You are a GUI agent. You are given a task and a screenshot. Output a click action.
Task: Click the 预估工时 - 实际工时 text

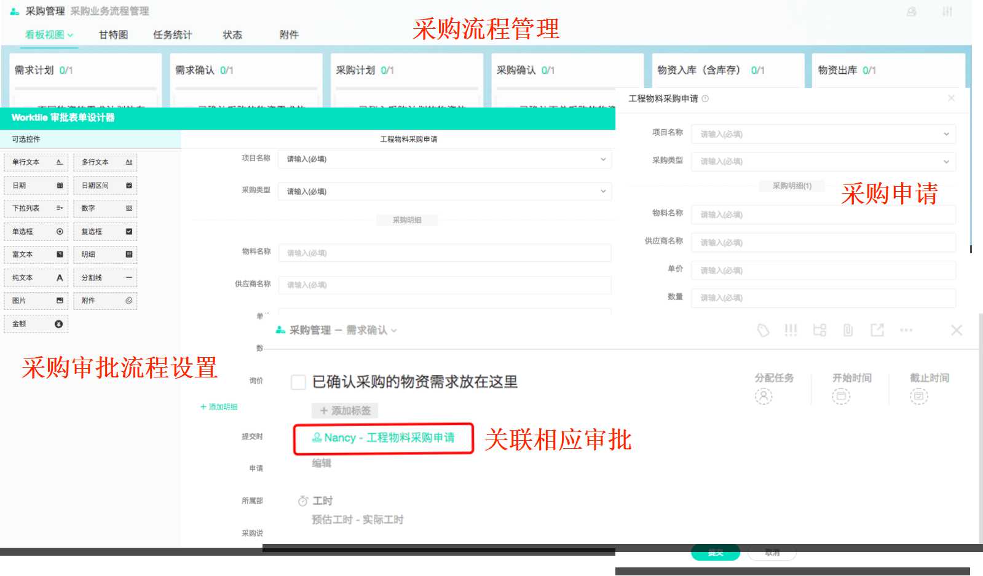point(357,520)
